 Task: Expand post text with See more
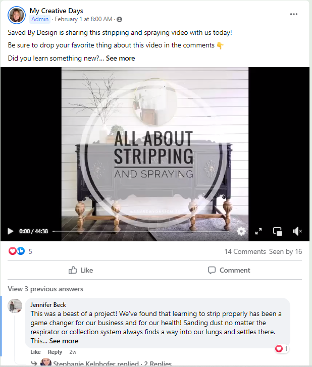coord(120,58)
